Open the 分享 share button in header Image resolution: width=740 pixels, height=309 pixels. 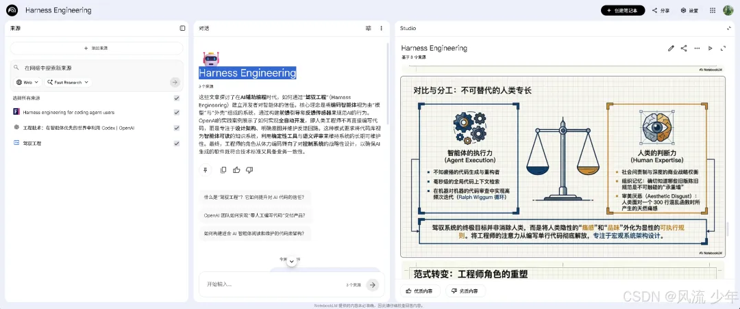661,10
